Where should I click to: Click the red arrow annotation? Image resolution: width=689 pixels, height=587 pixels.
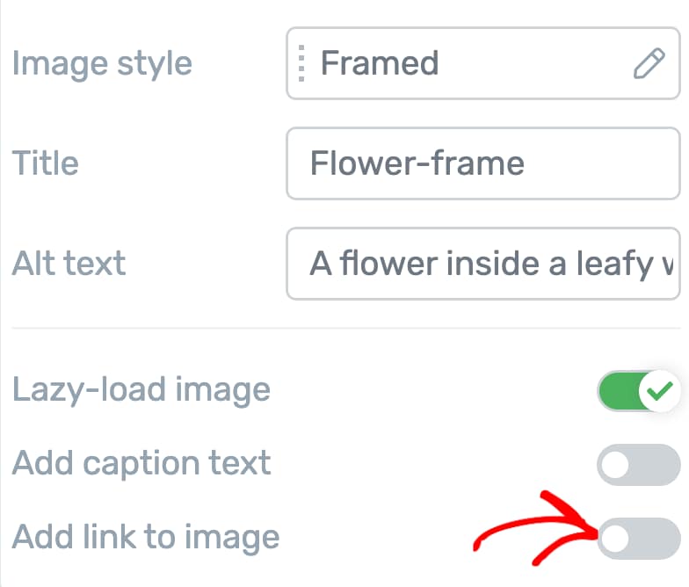(x=536, y=527)
